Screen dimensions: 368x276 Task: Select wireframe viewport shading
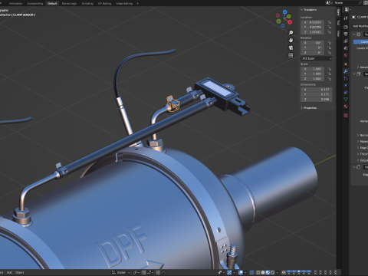pos(258,272)
